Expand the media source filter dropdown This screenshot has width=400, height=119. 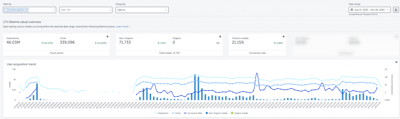coord(53,10)
